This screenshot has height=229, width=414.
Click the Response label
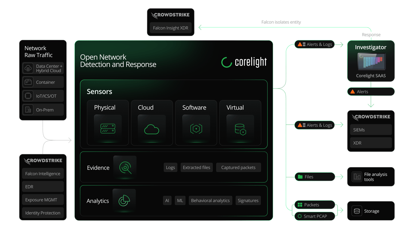(371, 35)
